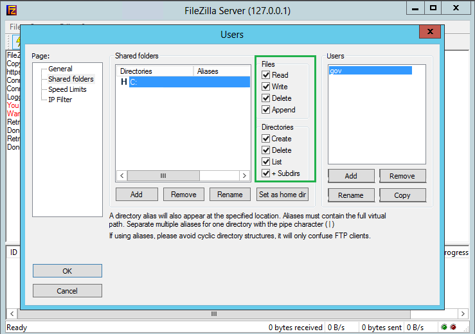Click the ID column header in main window

coord(13,252)
